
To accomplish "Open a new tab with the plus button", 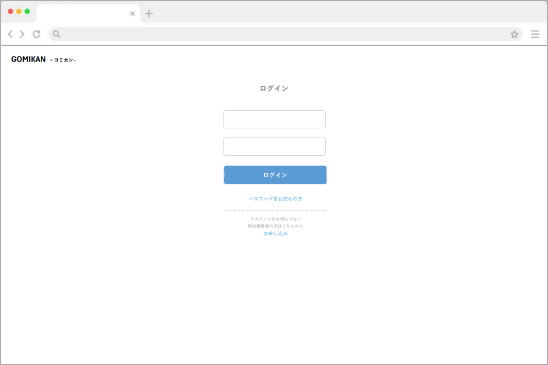I will click(149, 13).
